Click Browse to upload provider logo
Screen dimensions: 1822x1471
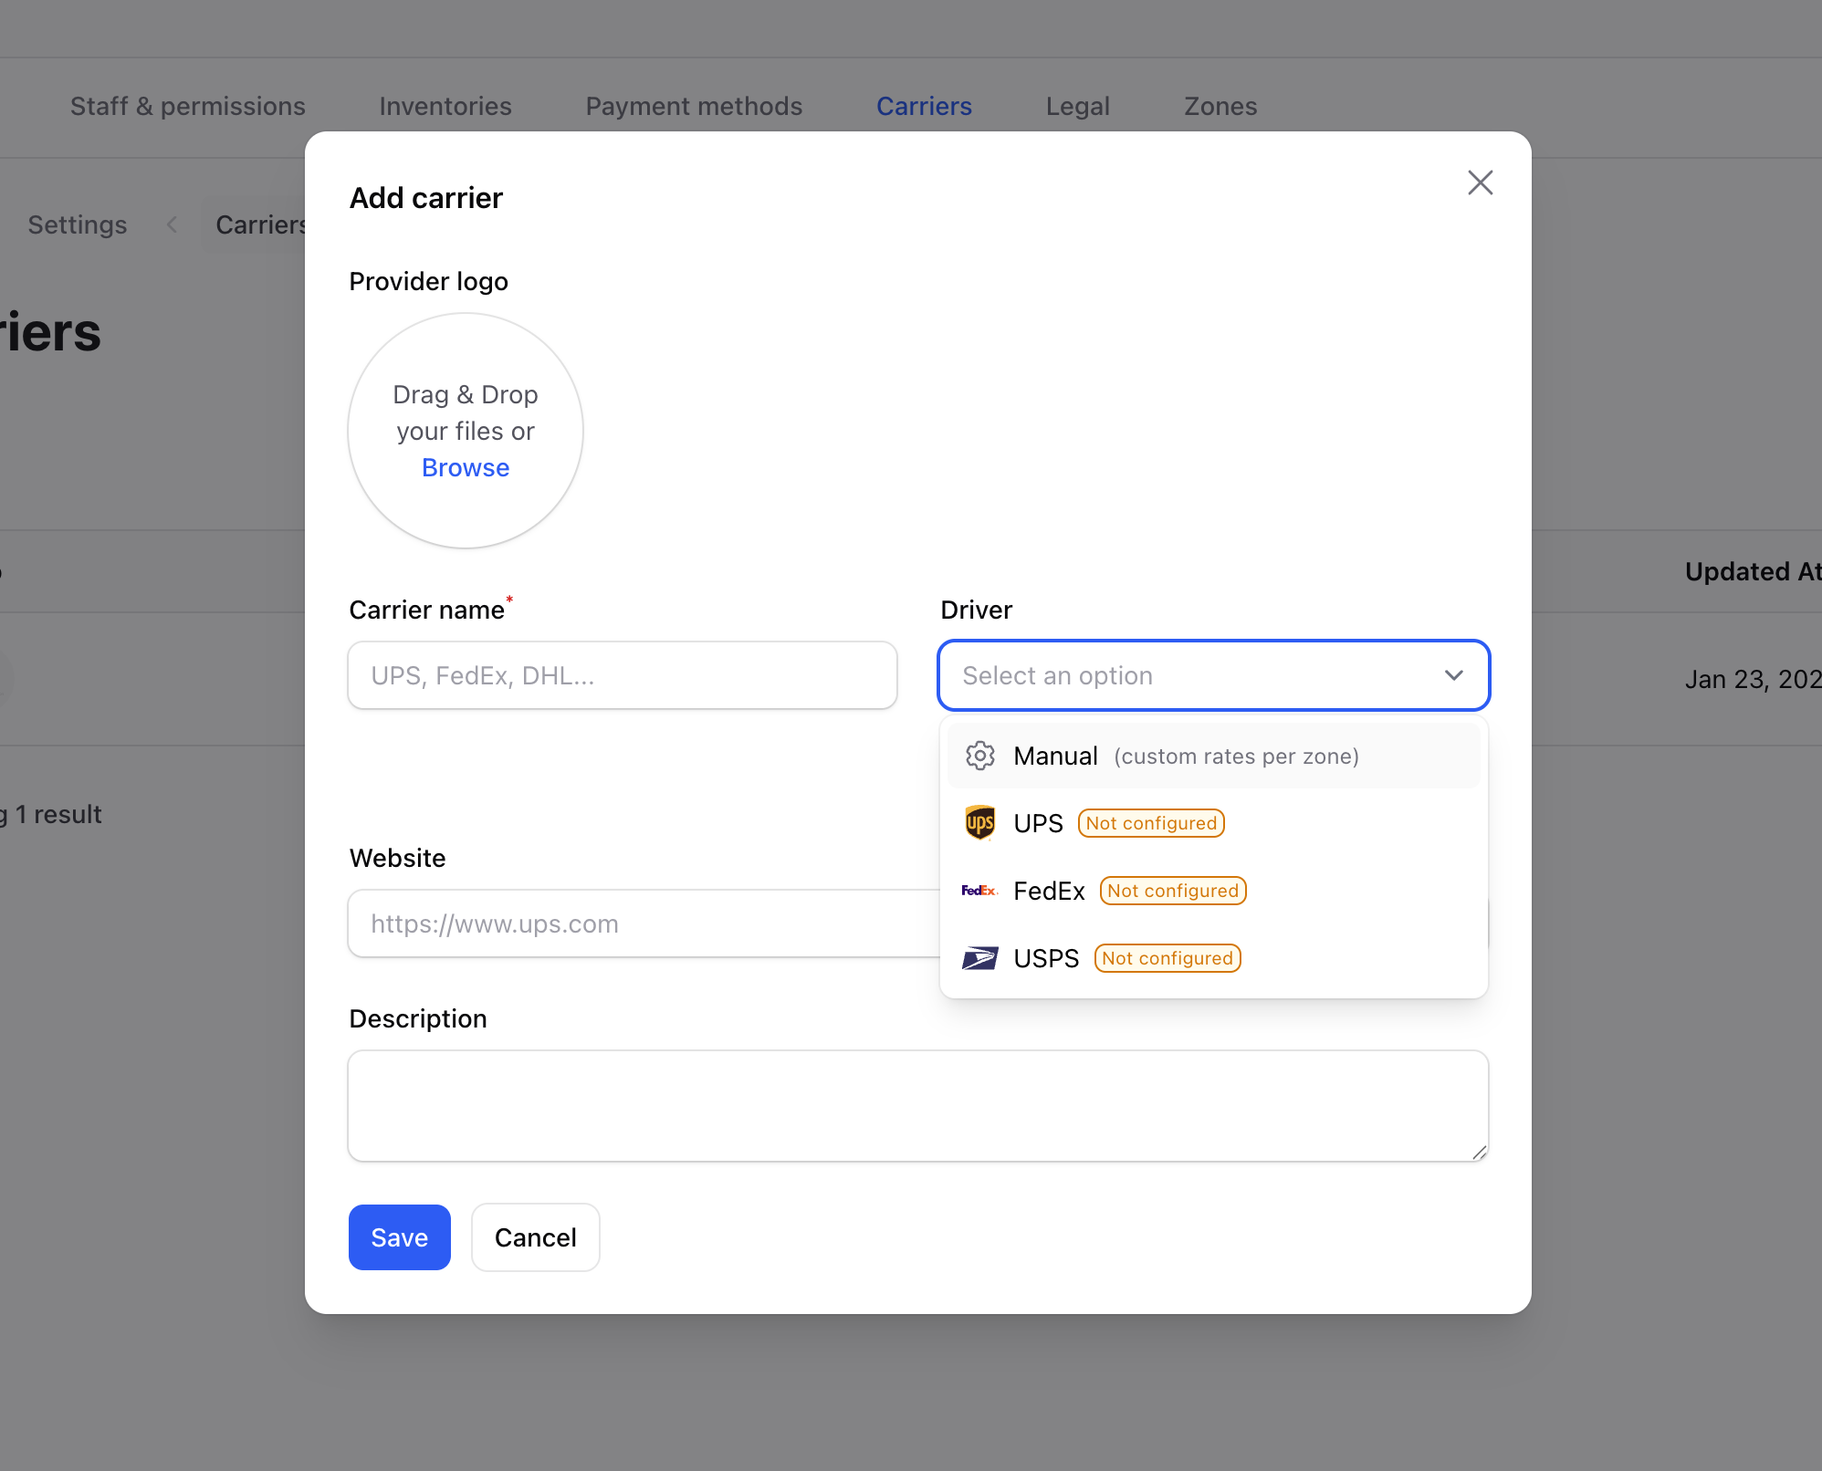point(465,467)
